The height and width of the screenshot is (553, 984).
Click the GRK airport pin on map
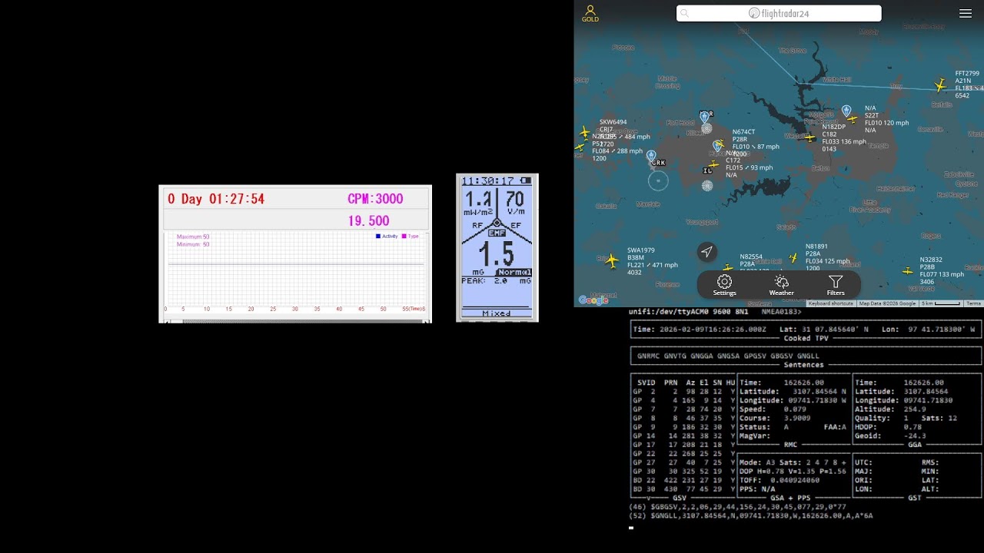tap(651, 156)
